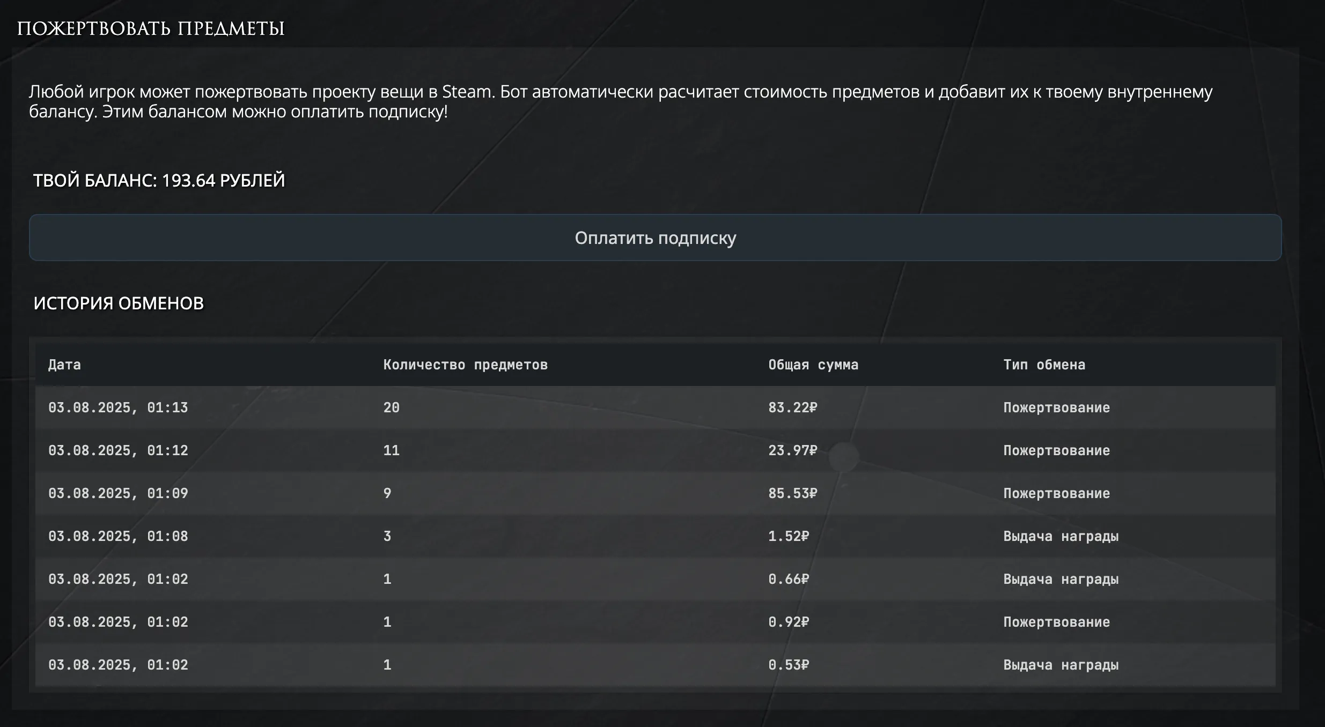The height and width of the screenshot is (727, 1325).
Task: Click the item count 11 cell
Action: pos(392,451)
